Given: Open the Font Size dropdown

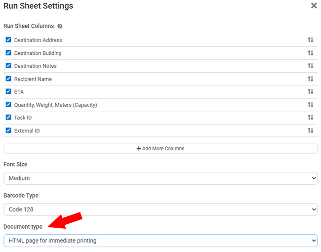Looking at the screenshot, I should click(160, 178).
